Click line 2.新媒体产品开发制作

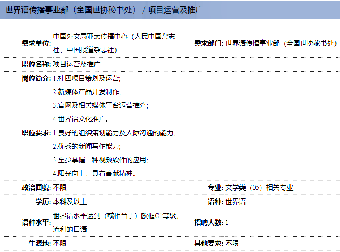click(x=87, y=92)
